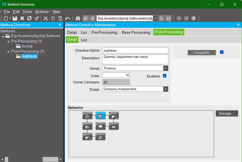Open the Group dropdown showing Finance
This screenshot has height=162, width=242.
[166, 68]
